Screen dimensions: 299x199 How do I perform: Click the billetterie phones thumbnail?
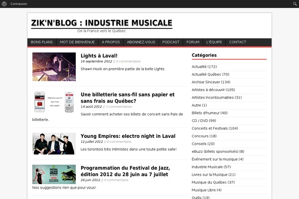pyautogui.click(x=54, y=102)
